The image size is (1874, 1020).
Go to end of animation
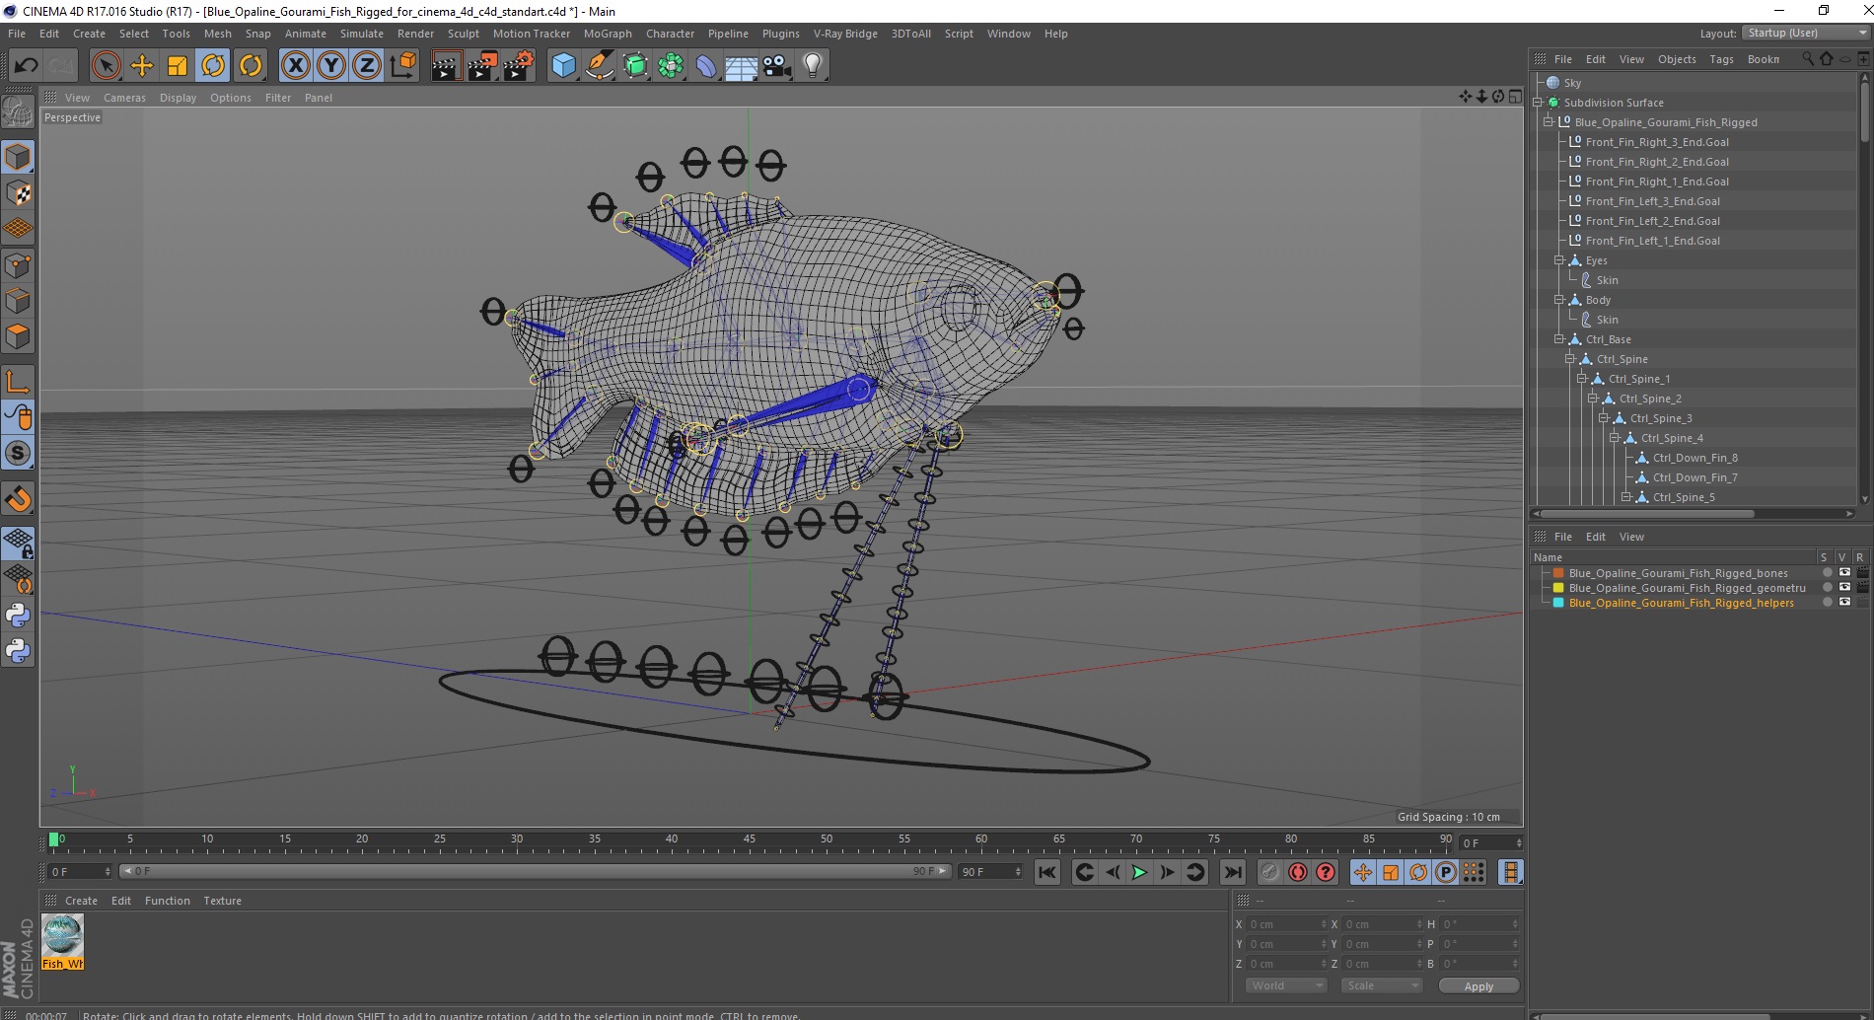point(1233,872)
